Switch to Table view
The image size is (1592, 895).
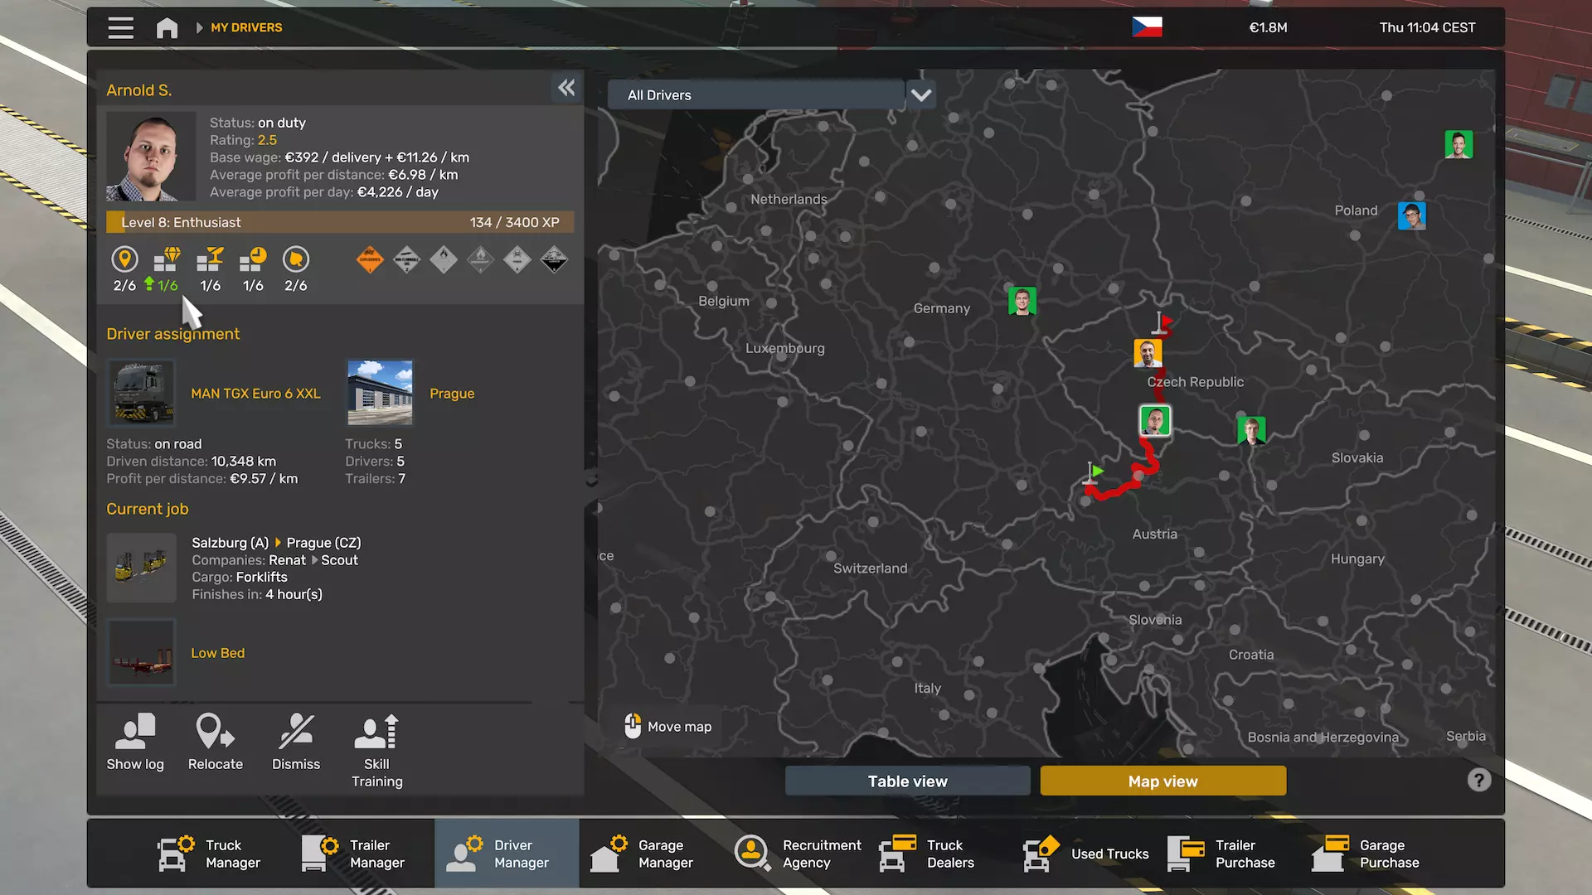907,781
